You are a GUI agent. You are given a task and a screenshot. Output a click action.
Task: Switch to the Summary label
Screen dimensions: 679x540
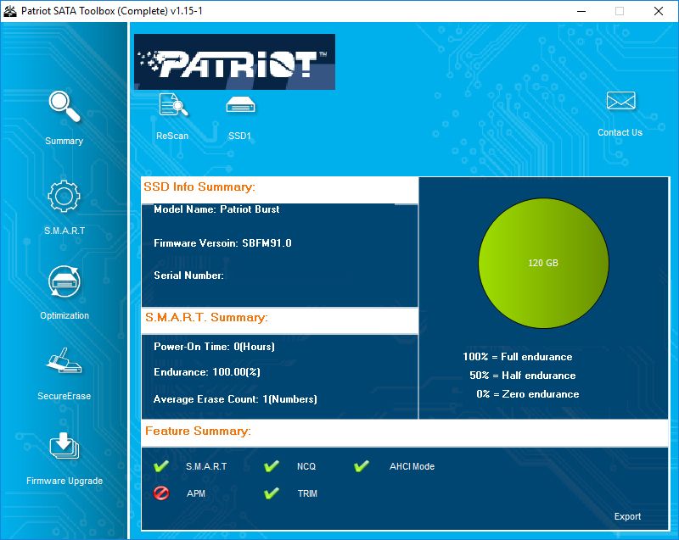(65, 141)
